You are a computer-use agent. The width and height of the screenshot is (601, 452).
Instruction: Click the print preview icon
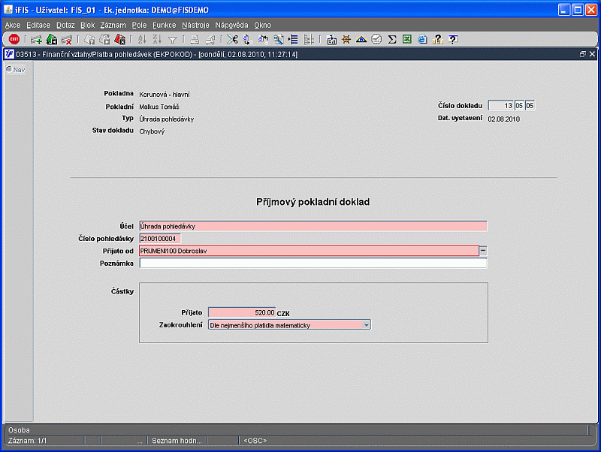[210, 40]
